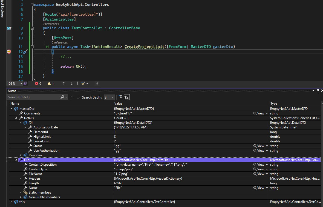Collapse the namespace code block outline
Viewport: 323px width, 207px height.
pos(32,5)
